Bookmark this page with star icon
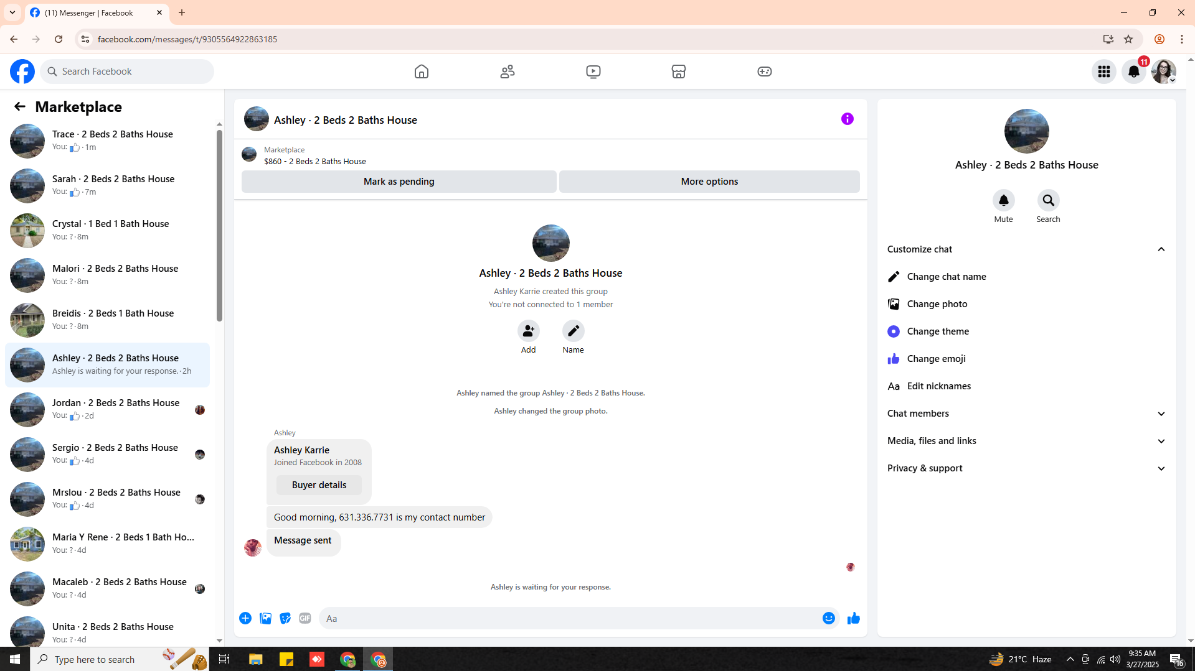Viewport: 1195px width, 671px height. [x=1128, y=39]
